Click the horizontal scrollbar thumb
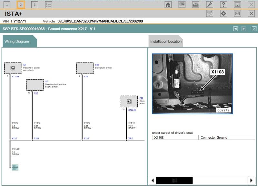The height and width of the screenshot is (186, 258). (174, 180)
